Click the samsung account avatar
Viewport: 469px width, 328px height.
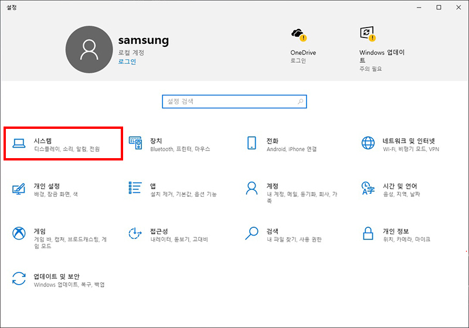coord(89,50)
